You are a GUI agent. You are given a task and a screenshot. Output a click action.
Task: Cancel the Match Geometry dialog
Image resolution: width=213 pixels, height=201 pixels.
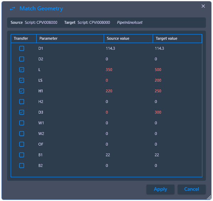tap(192, 189)
